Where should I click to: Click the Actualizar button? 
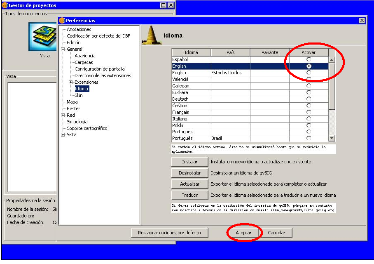pyautogui.click(x=189, y=184)
